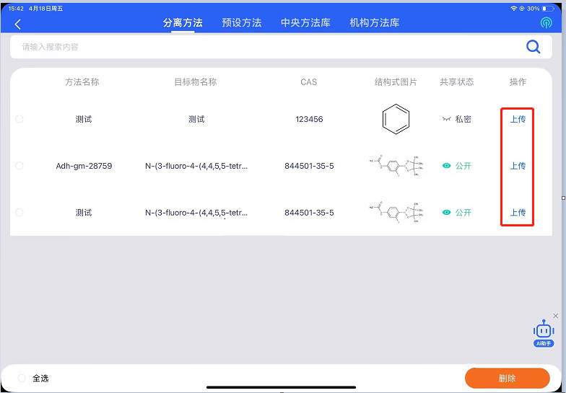Viewport: 566px width, 393px height.
Task: Open benzene structure image thumbnail
Action: [396, 119]
